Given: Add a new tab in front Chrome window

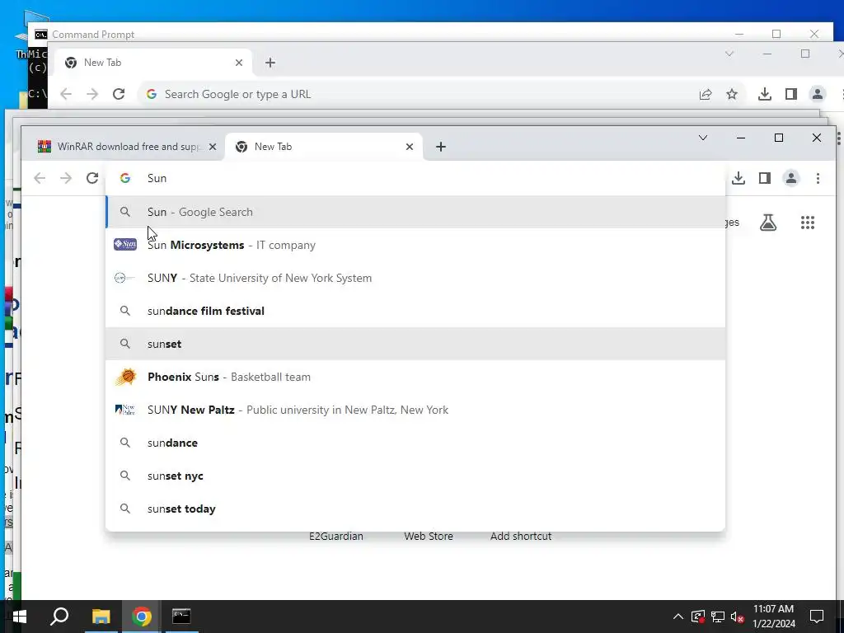Looking at the screenshot, I should click(x=441, y=147).
